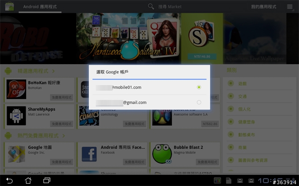Open the Hardwood Solitaire IV banner
The width and height of the screenshot is (299, 186).
(x=129, y=39)
